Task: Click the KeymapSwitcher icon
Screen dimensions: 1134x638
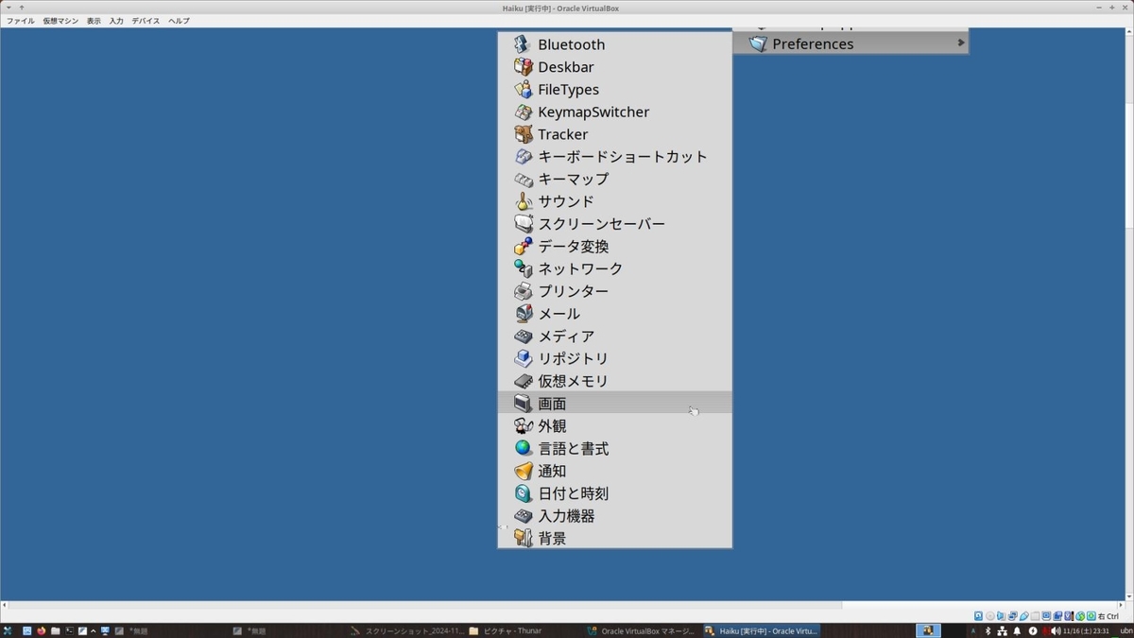Action: (x=523, y=112)
